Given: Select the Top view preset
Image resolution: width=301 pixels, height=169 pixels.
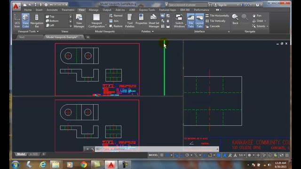Looking at the screenshot, I should [x=50, y=16].
